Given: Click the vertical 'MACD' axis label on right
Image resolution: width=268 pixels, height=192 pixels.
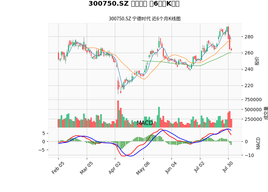Looking at the screenshot, I should click(x=258, y=144).
